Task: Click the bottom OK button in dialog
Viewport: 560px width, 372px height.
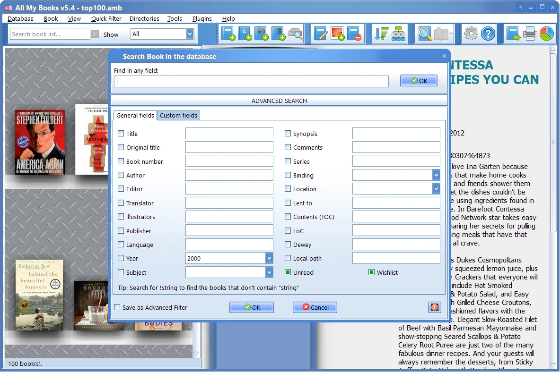Action: 252,307
